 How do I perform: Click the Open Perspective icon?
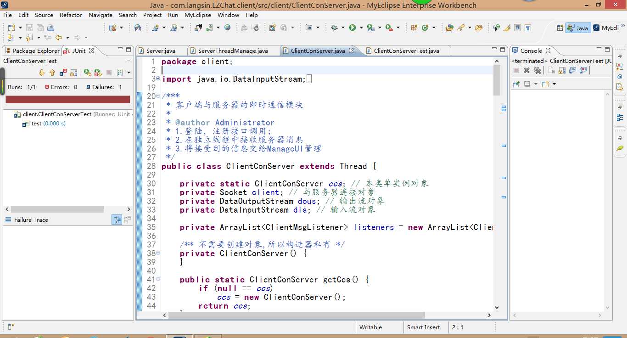point(560,28)
